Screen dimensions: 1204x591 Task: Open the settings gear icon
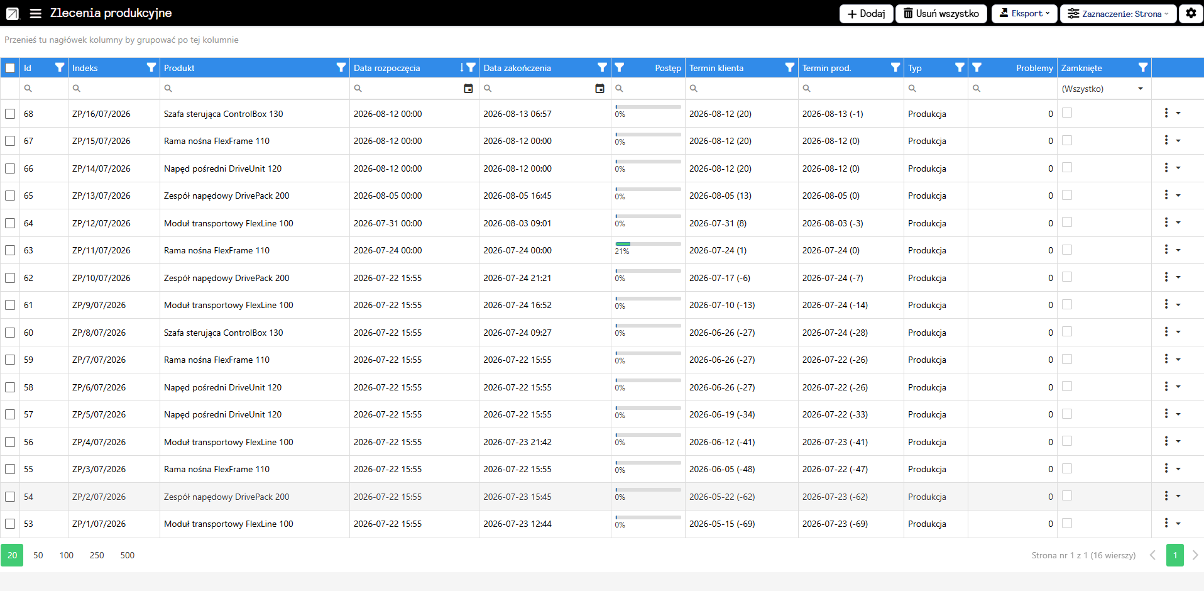tap(1191, 13)
